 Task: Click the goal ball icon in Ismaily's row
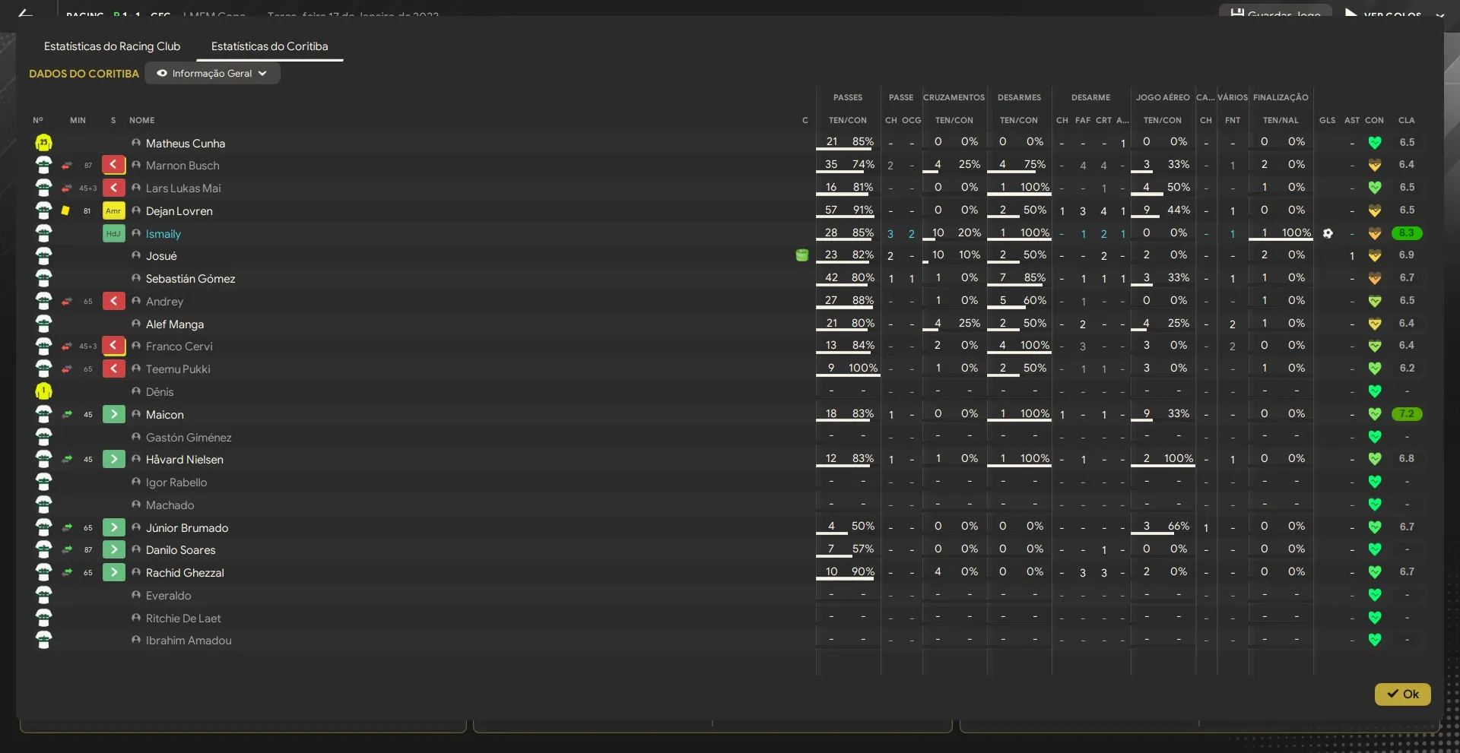(x=1328, y=233)
